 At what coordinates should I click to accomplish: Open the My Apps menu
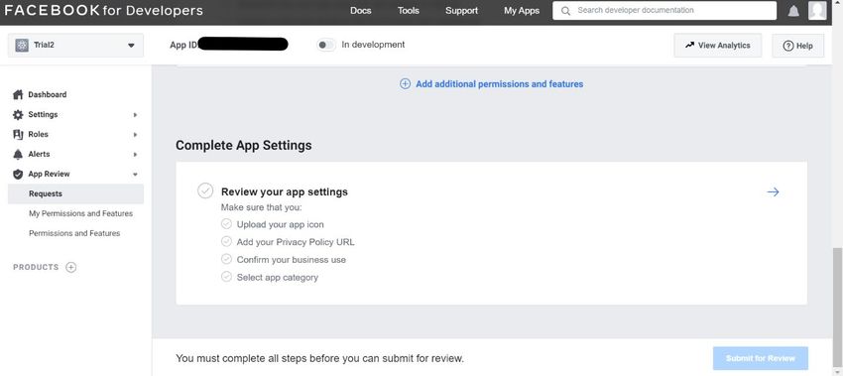pos(522,11)
